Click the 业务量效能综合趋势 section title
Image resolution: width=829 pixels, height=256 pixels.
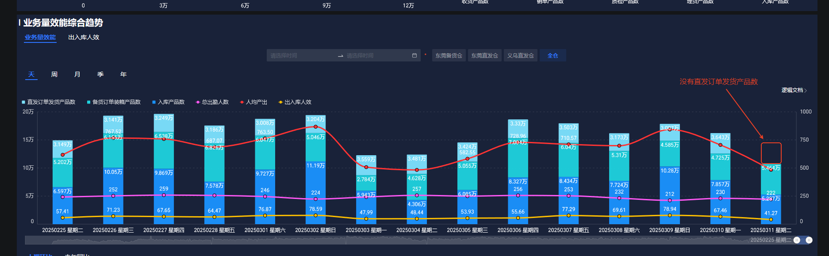point(63,23)
